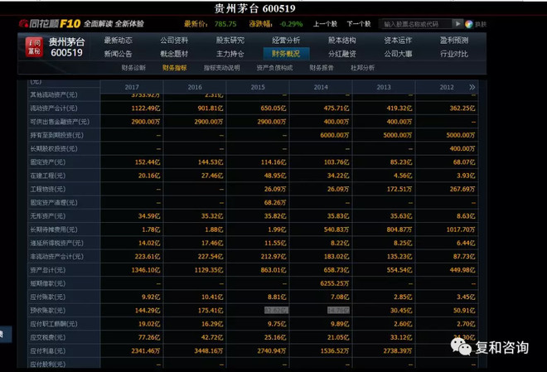Switch to the 资产负债构成 sub-tab
Image resolution: width=547 pixels, height=372 pixels.
pyautogui.click(x=274, y=68)
